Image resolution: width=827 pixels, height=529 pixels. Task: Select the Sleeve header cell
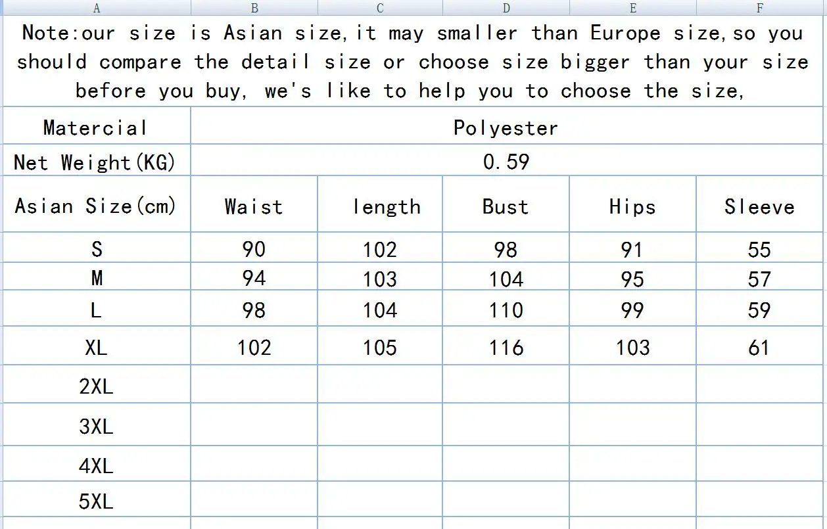(759, 206)
